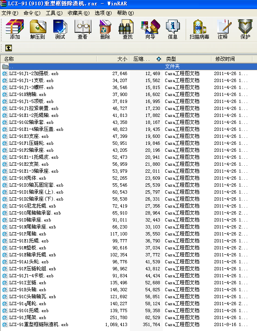The height and width of the screenshot is (331, 257).
Task: Click the Add (添加) toolbar icon
Action: (x=15, y=29)
